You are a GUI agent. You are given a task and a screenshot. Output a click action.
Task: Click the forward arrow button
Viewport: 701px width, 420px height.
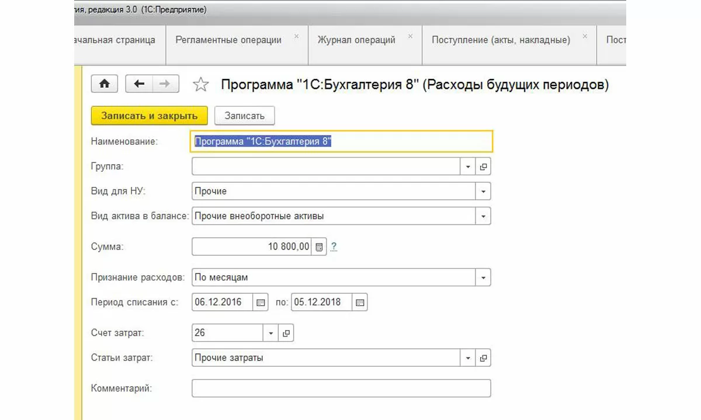coord(165,84)
